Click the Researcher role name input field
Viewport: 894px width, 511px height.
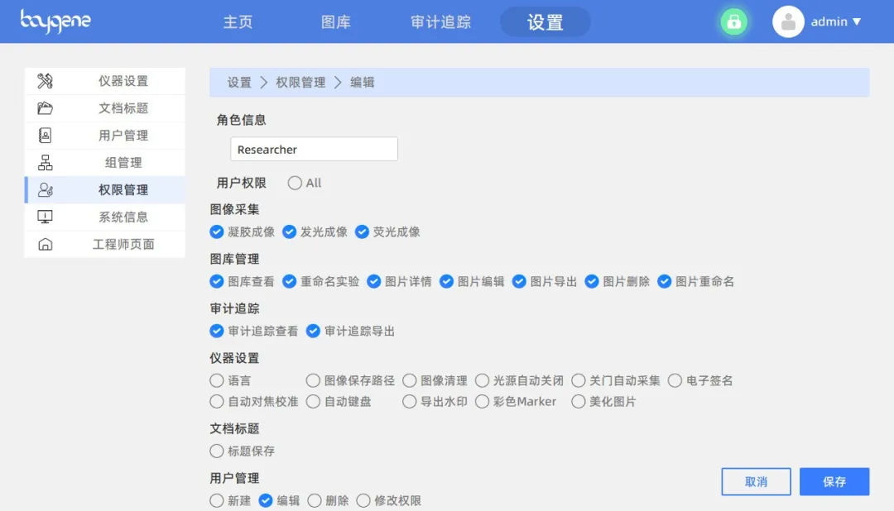pos(314,149)
